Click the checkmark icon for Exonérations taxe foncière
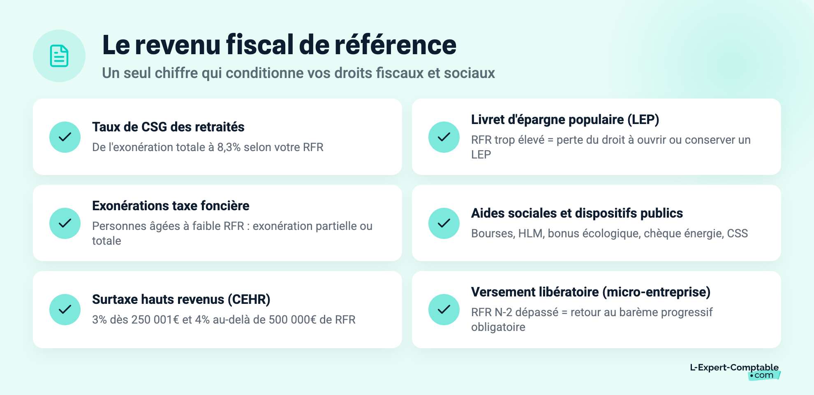 (65, 223)
